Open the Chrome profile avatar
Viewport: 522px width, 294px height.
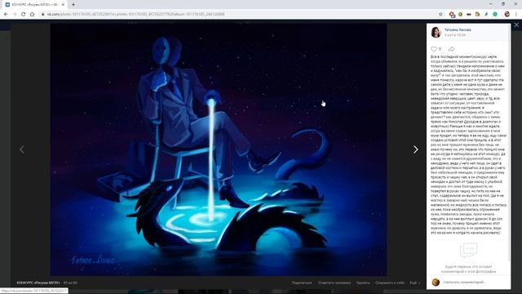507,15
